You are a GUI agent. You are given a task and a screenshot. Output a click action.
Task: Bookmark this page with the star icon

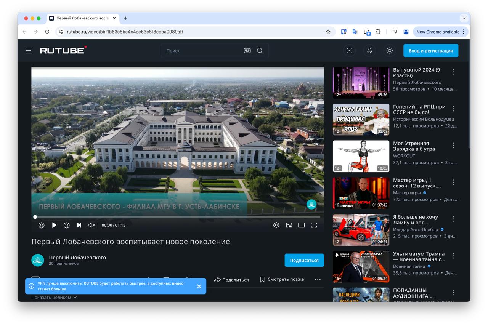tap(328, 32)
